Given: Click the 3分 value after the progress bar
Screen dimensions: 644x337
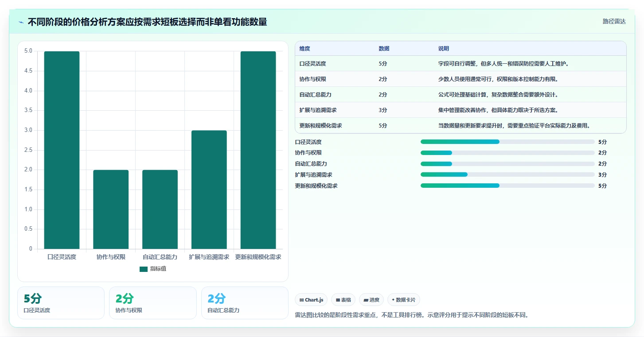Looking at the screenshot, I should pyautogui.click(x=602, y=175).
